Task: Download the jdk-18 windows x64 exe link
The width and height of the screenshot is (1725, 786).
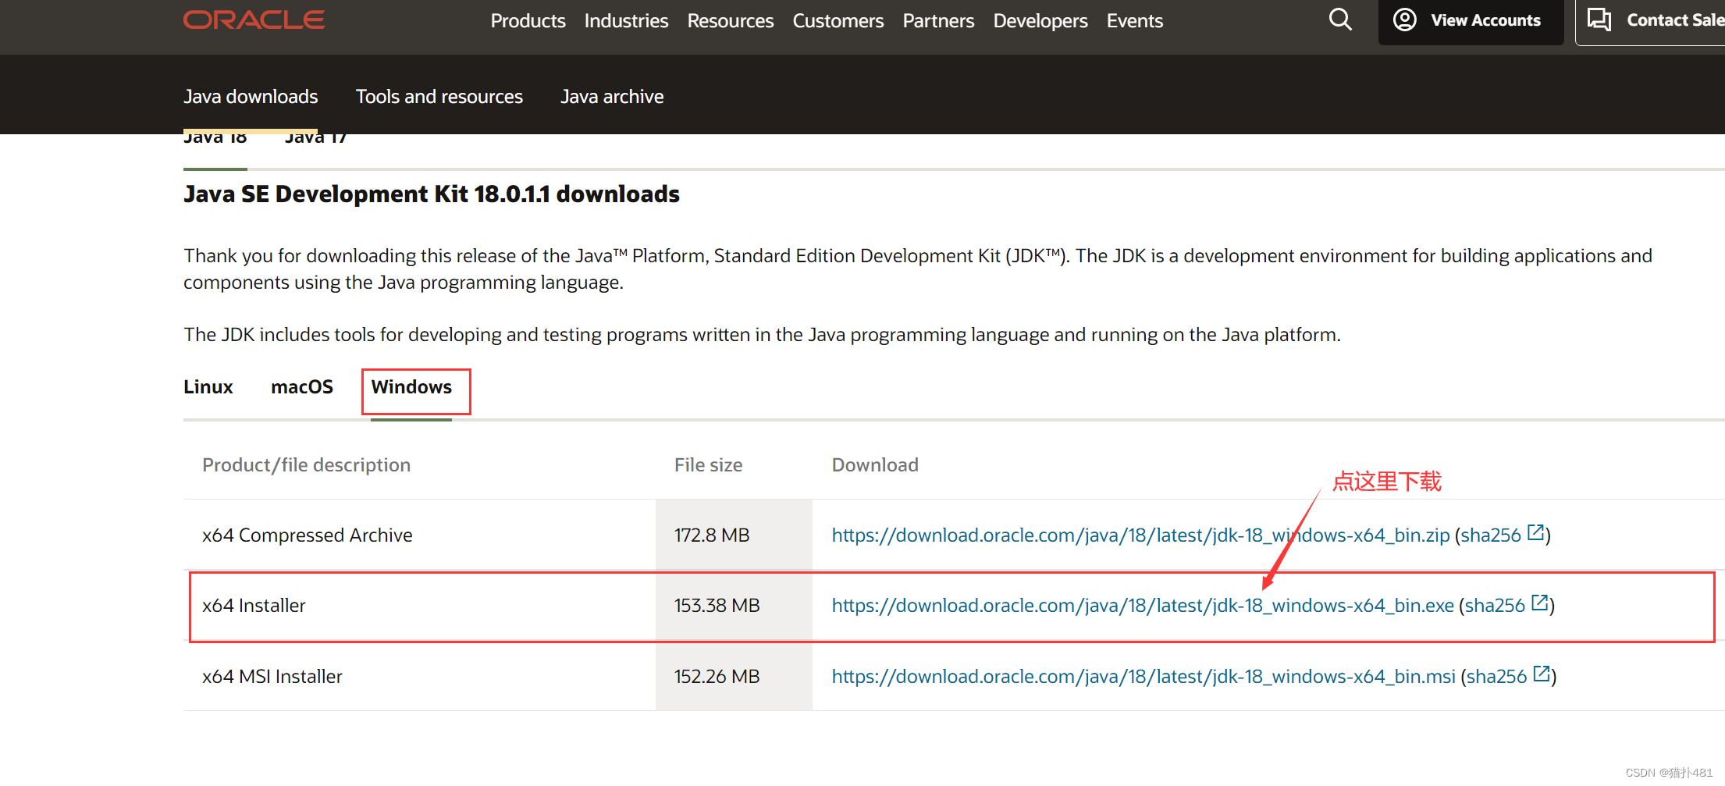Action: (1143, 606)
